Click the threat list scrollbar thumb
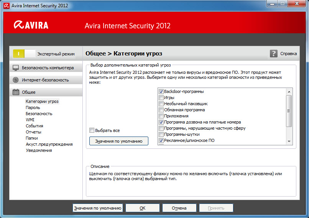 coord(289,111)
